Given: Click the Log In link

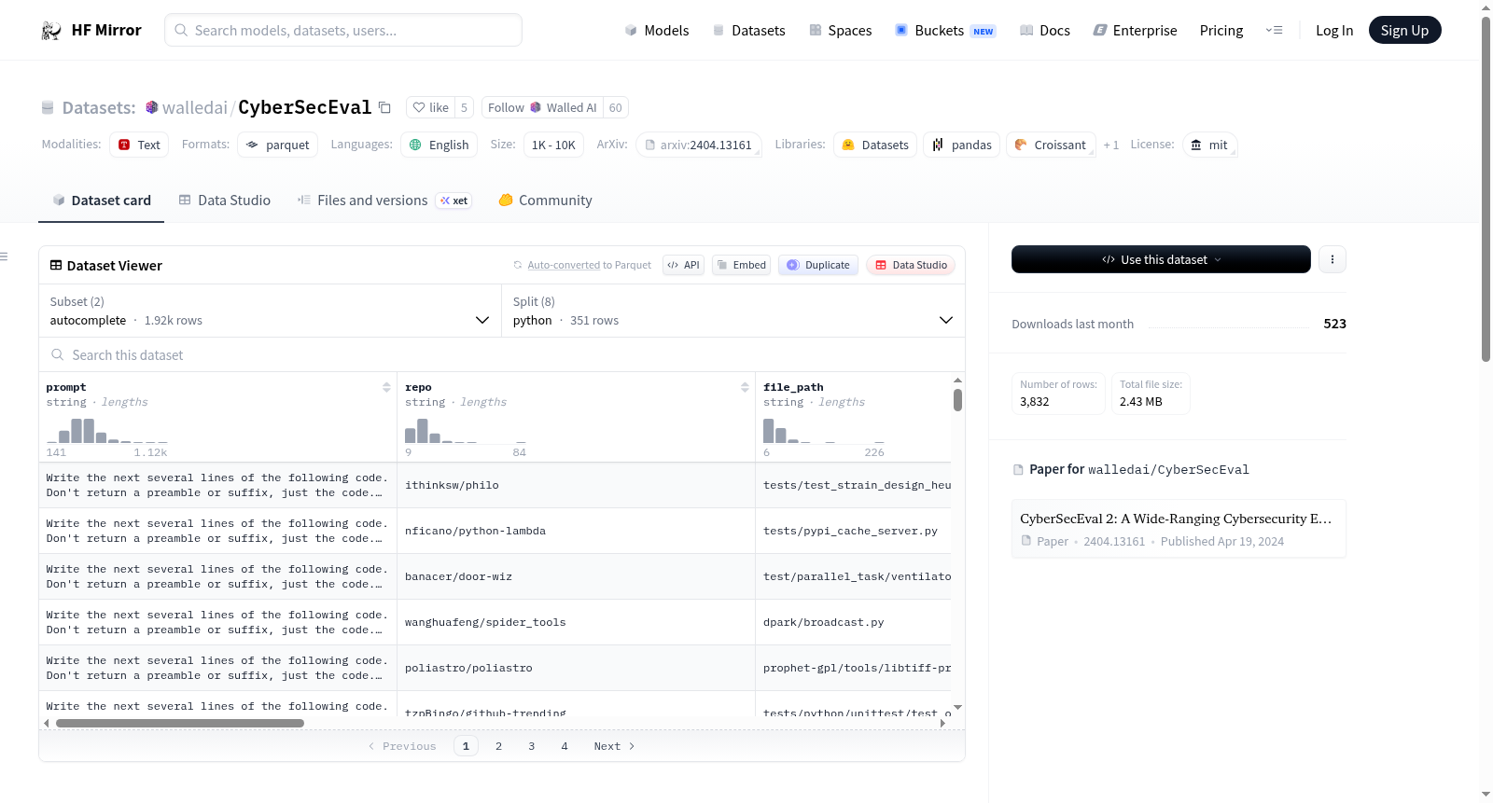Looking at the screenshot, I should [x=1334, y=31].
